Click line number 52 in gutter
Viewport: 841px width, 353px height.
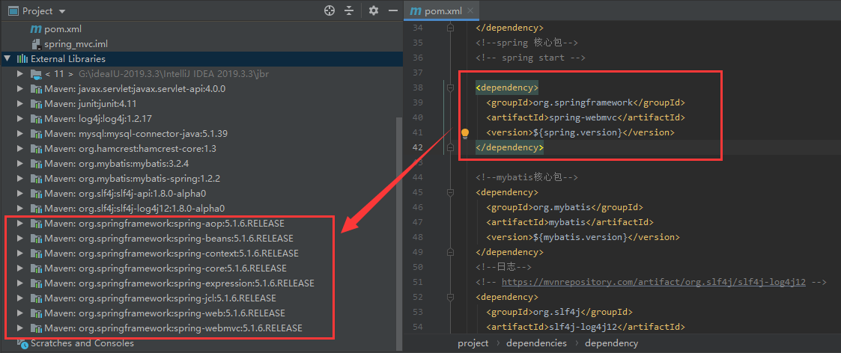[419, 297]
